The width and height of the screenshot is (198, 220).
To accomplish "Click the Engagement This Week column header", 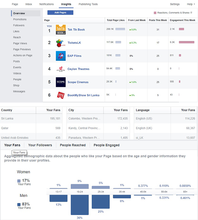I will click(182, 20).
